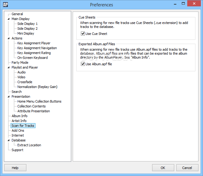Open Home Menu Collection Buttons settings
This screenshot has height=176, width=203.
click(x=39, y=101)
